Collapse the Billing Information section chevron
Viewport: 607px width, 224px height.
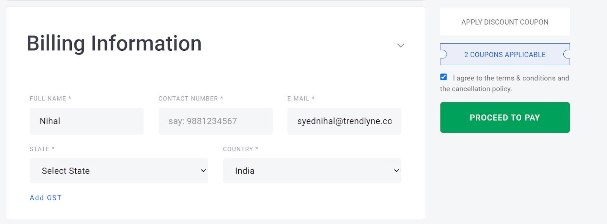click(x=401, y=45)
